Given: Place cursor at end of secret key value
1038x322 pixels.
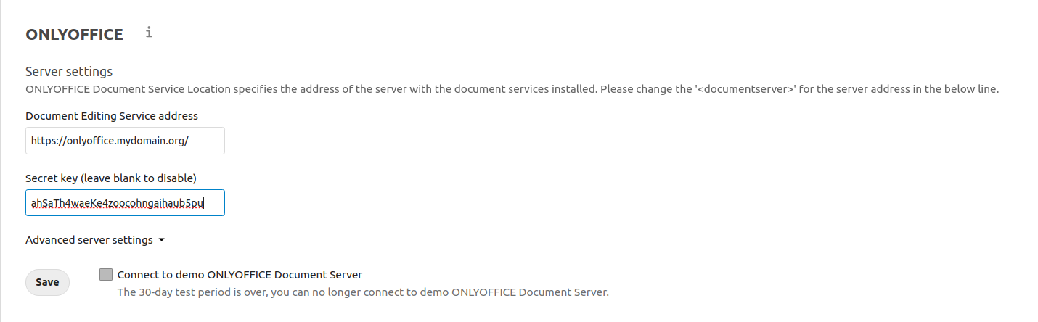Looking at the screenshot, I should click(x=205, y=204).
